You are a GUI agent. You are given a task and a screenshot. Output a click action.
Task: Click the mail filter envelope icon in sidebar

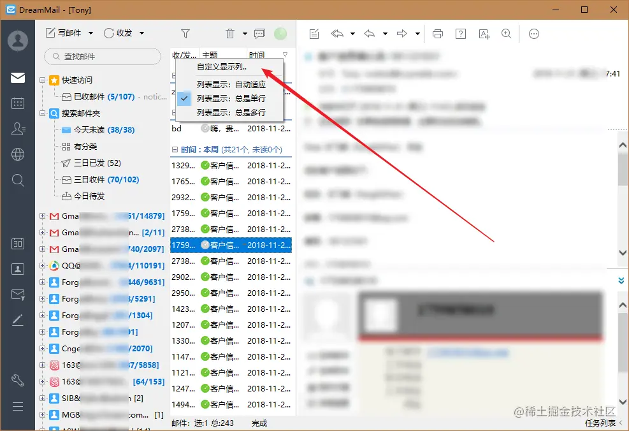click(18, 295)
